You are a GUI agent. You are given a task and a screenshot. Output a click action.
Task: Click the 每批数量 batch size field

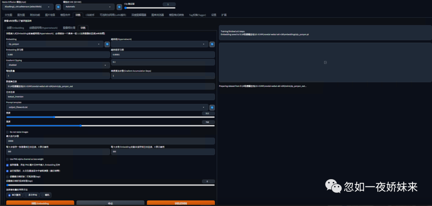tap(58, 76)
